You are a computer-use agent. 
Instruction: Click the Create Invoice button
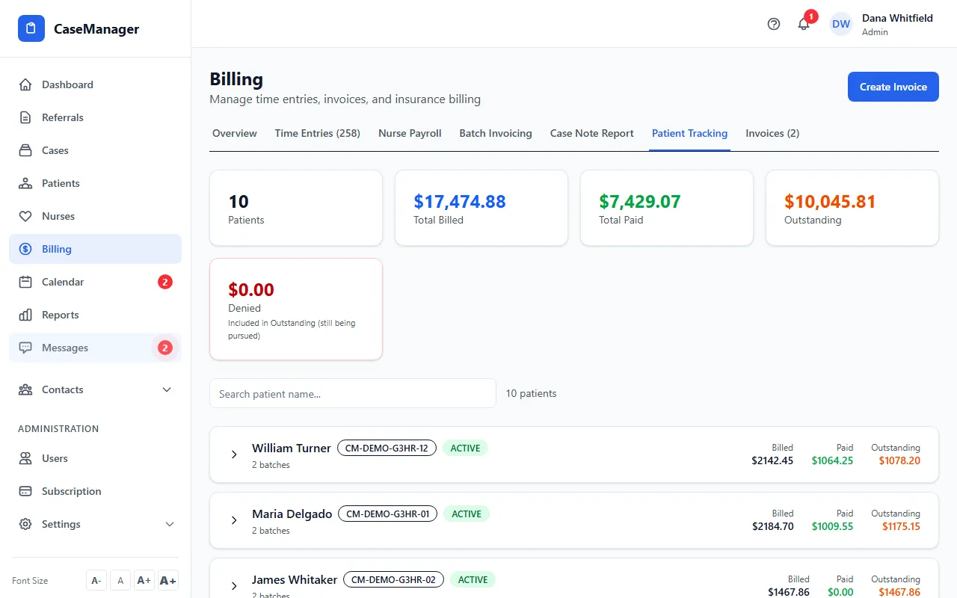point(893,87)
